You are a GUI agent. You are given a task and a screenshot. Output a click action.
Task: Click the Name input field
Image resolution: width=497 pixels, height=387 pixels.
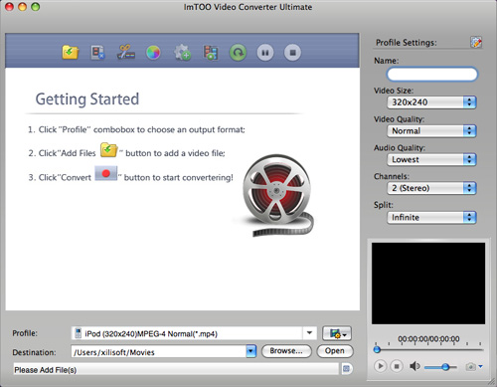coord(432,75)
